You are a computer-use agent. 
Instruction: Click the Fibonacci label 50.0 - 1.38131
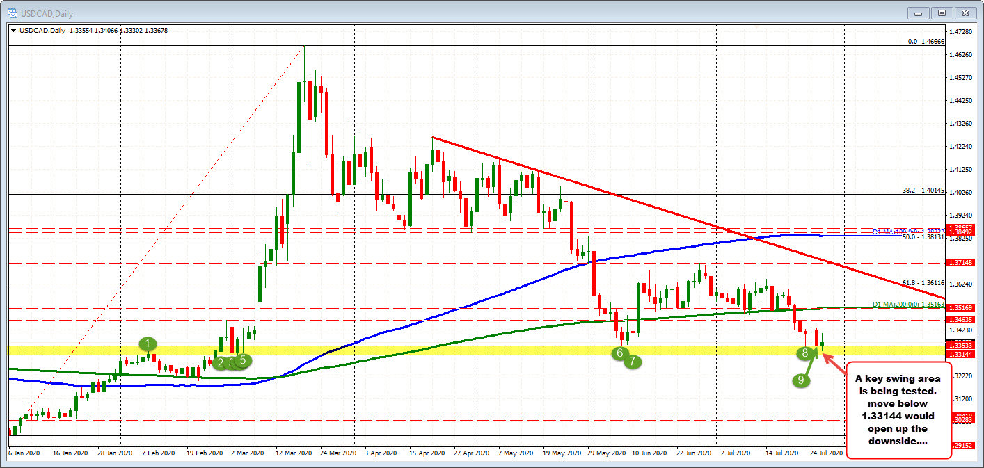[x=923, y=237]
